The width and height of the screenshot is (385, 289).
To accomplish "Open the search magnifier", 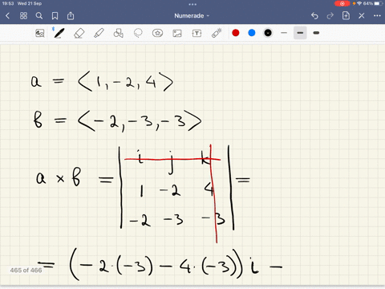I will (x=39, y=16).
